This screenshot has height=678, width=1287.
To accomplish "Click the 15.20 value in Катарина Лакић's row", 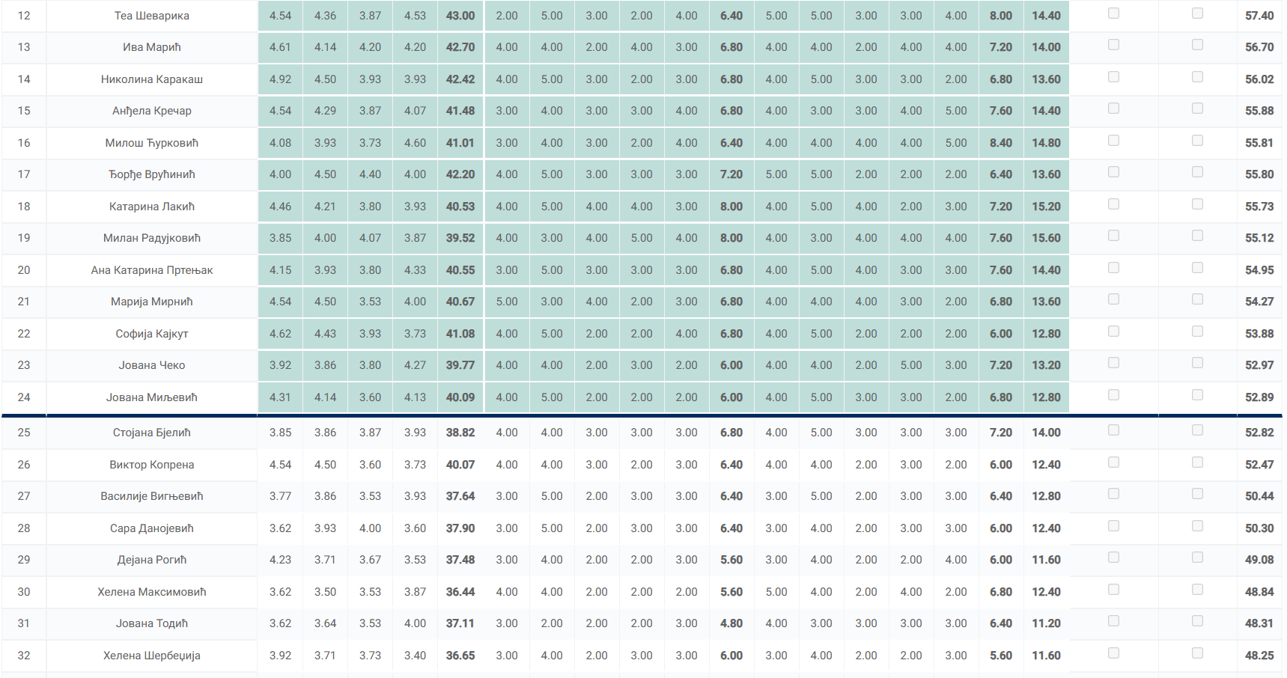I will click(1046, 207).
